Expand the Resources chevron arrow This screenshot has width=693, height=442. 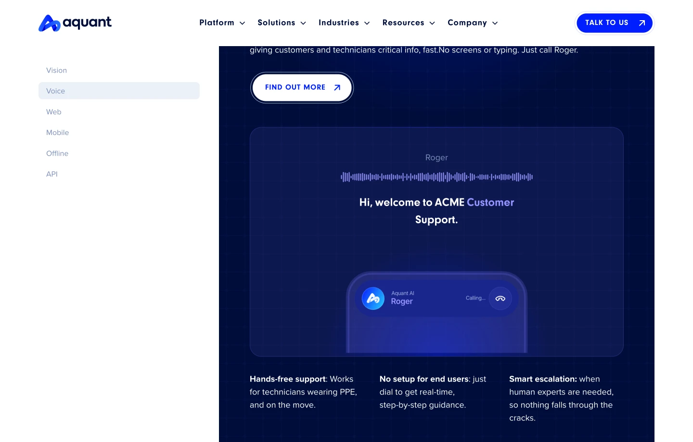click(432, 23)
